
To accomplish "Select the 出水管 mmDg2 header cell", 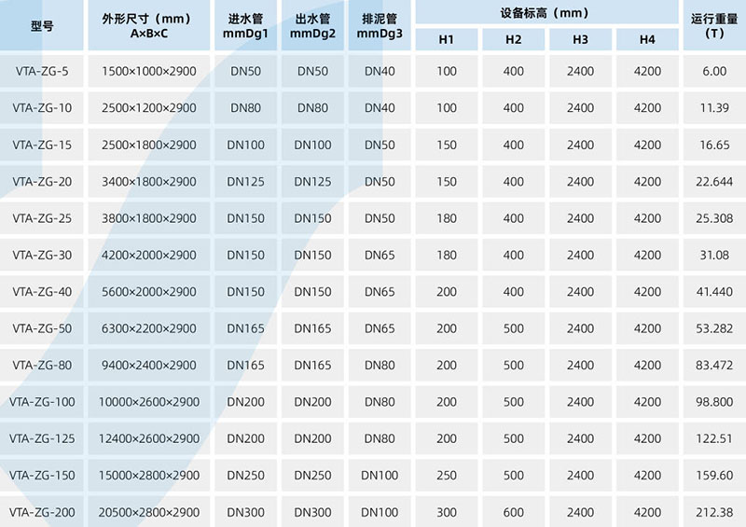I will tap(312, 26).
